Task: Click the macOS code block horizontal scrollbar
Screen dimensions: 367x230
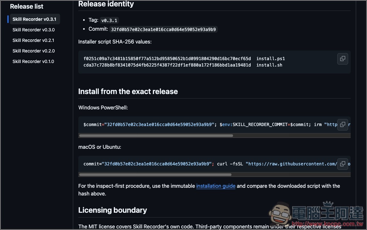Action: pyautogui.click(x=155, y=175)
